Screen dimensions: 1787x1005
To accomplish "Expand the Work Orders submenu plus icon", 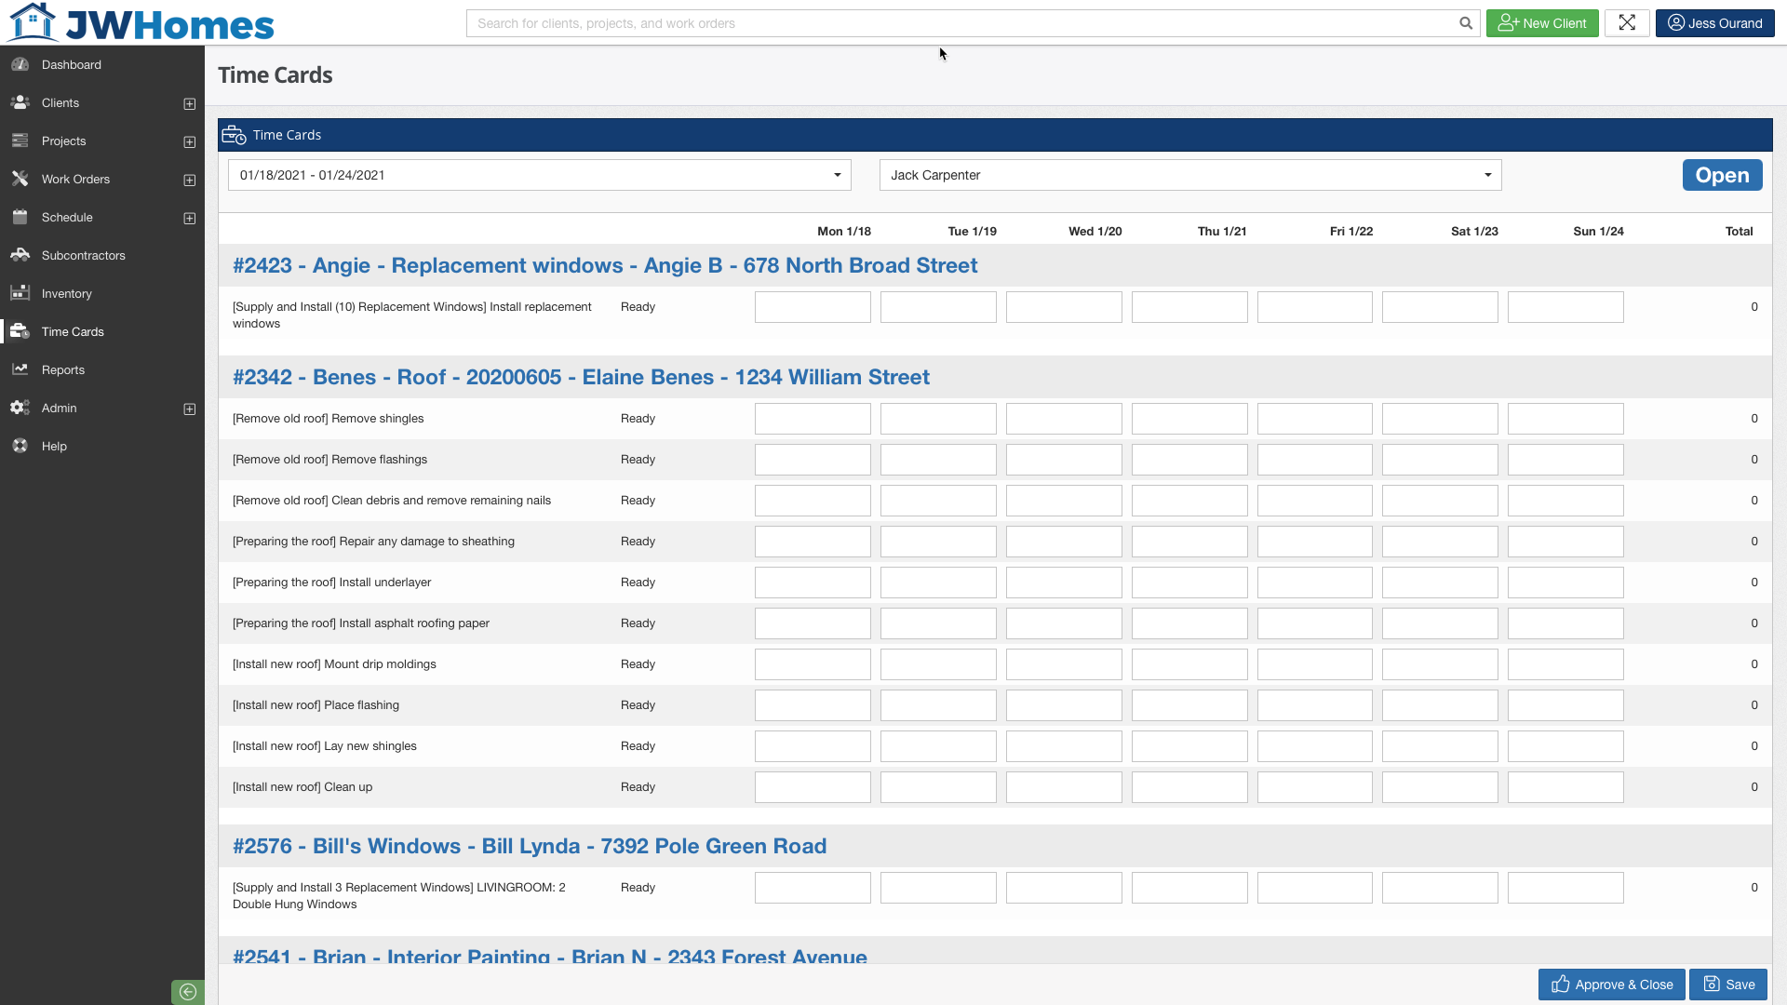I will click(190, 180).
